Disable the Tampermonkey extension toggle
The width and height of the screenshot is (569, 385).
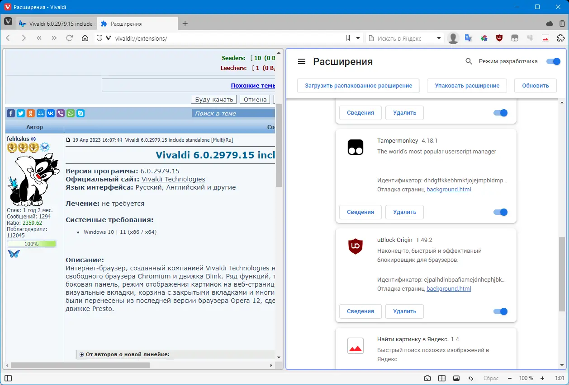point(501,212)
